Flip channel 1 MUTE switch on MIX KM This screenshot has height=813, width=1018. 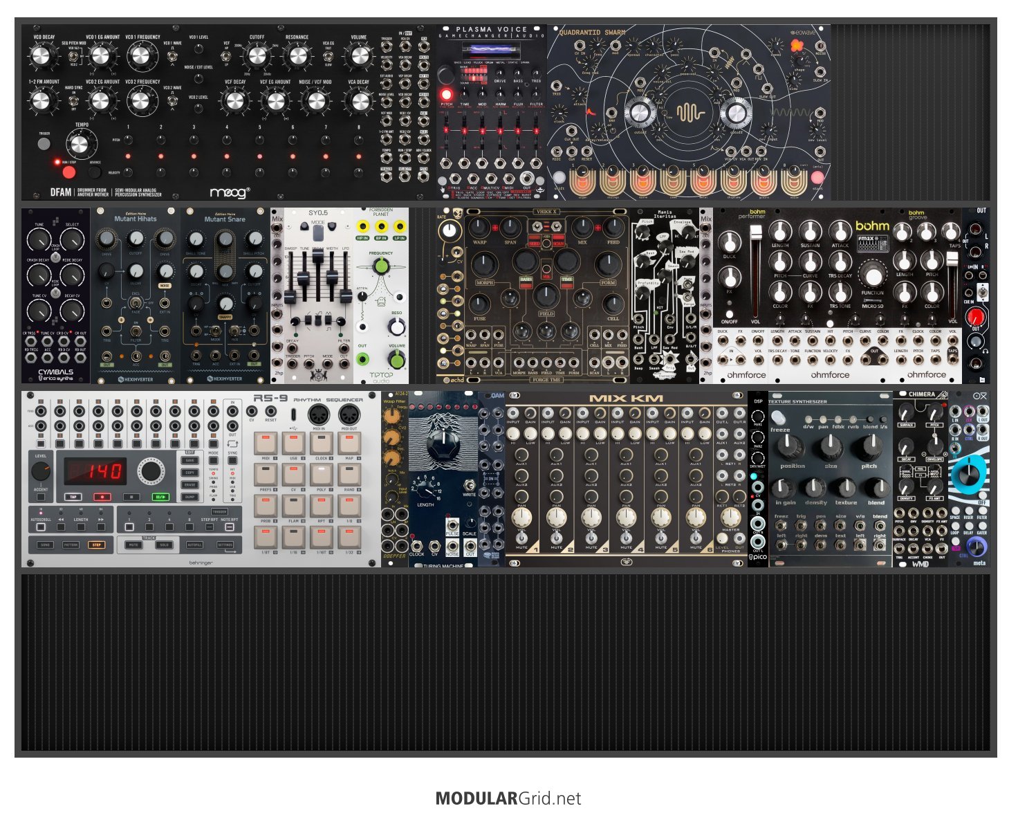pyautogui.click(x=522, y=538)
